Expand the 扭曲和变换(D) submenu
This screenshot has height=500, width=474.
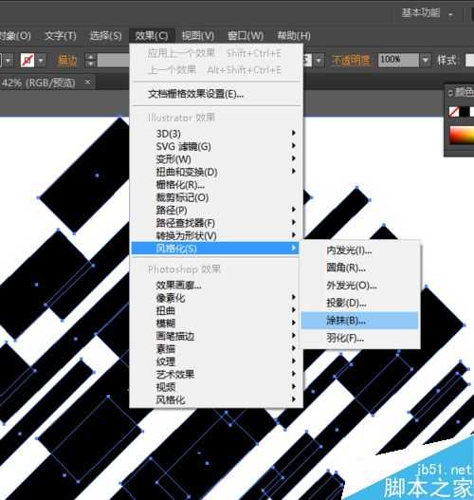(216, 172)
